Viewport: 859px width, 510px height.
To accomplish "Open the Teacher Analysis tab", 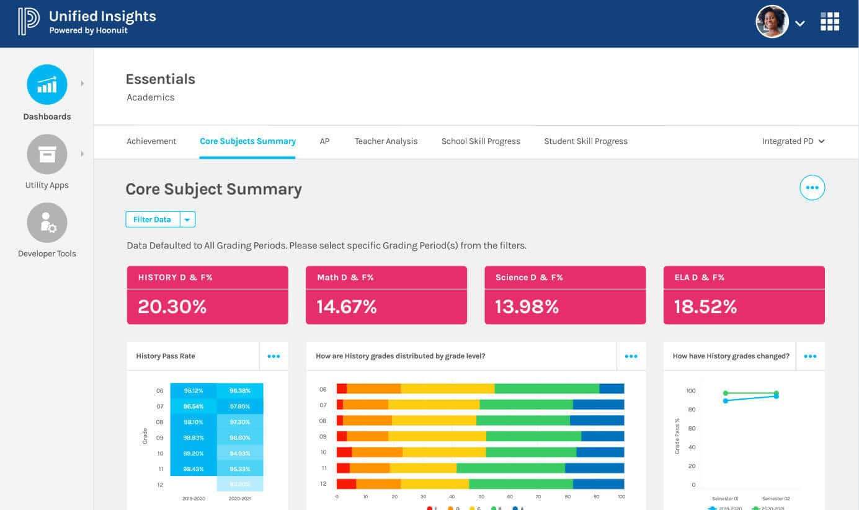I will click(x=386, y=141).
